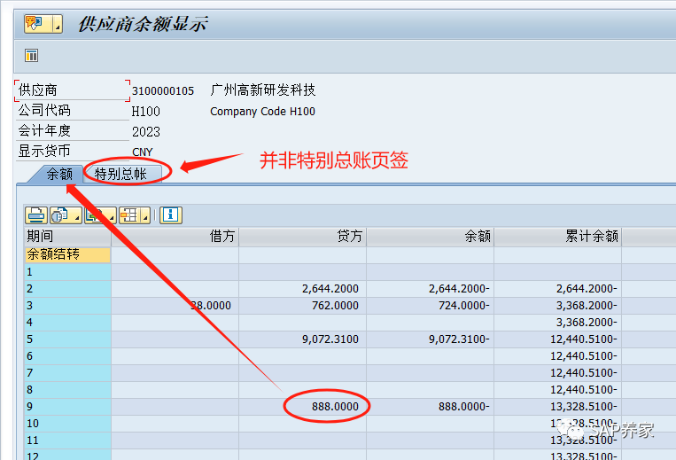Click the 借方 column header
This screenshot has width=676, height=460.
(175, 237)
